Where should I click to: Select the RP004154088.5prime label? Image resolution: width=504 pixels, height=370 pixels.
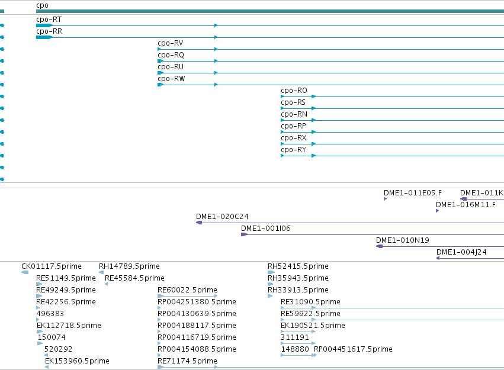tap(197, 349)
